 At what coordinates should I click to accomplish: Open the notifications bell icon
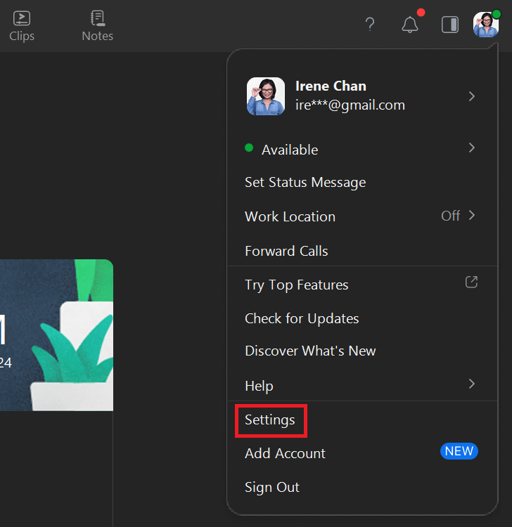[x=410, y=25]
